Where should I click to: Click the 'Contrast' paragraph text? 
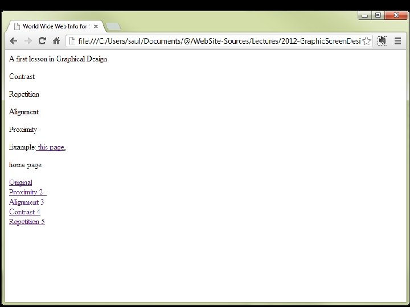click(22, 77)
